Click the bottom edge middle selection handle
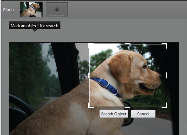 point(128,107)
